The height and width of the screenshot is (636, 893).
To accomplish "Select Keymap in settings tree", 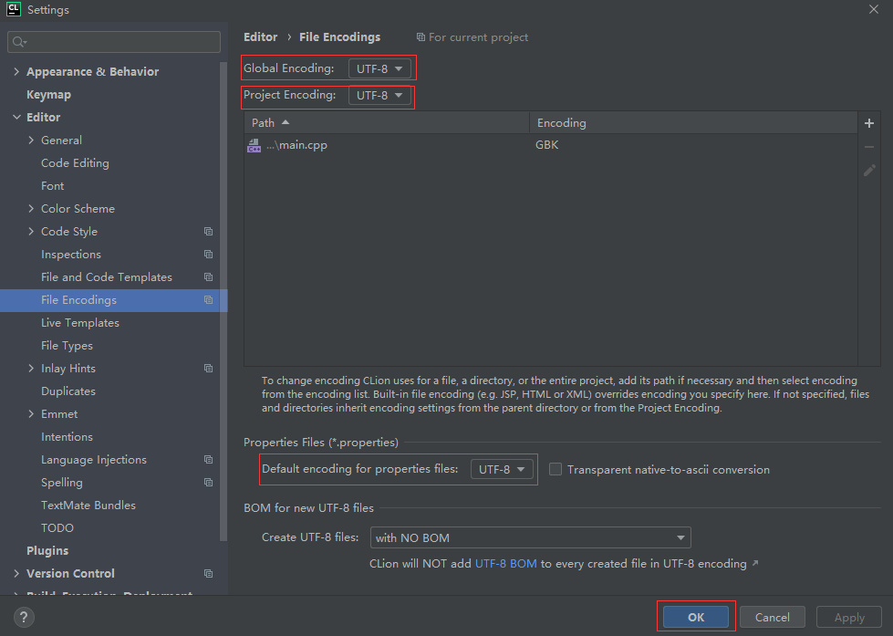I will click(x=49, y=95).
